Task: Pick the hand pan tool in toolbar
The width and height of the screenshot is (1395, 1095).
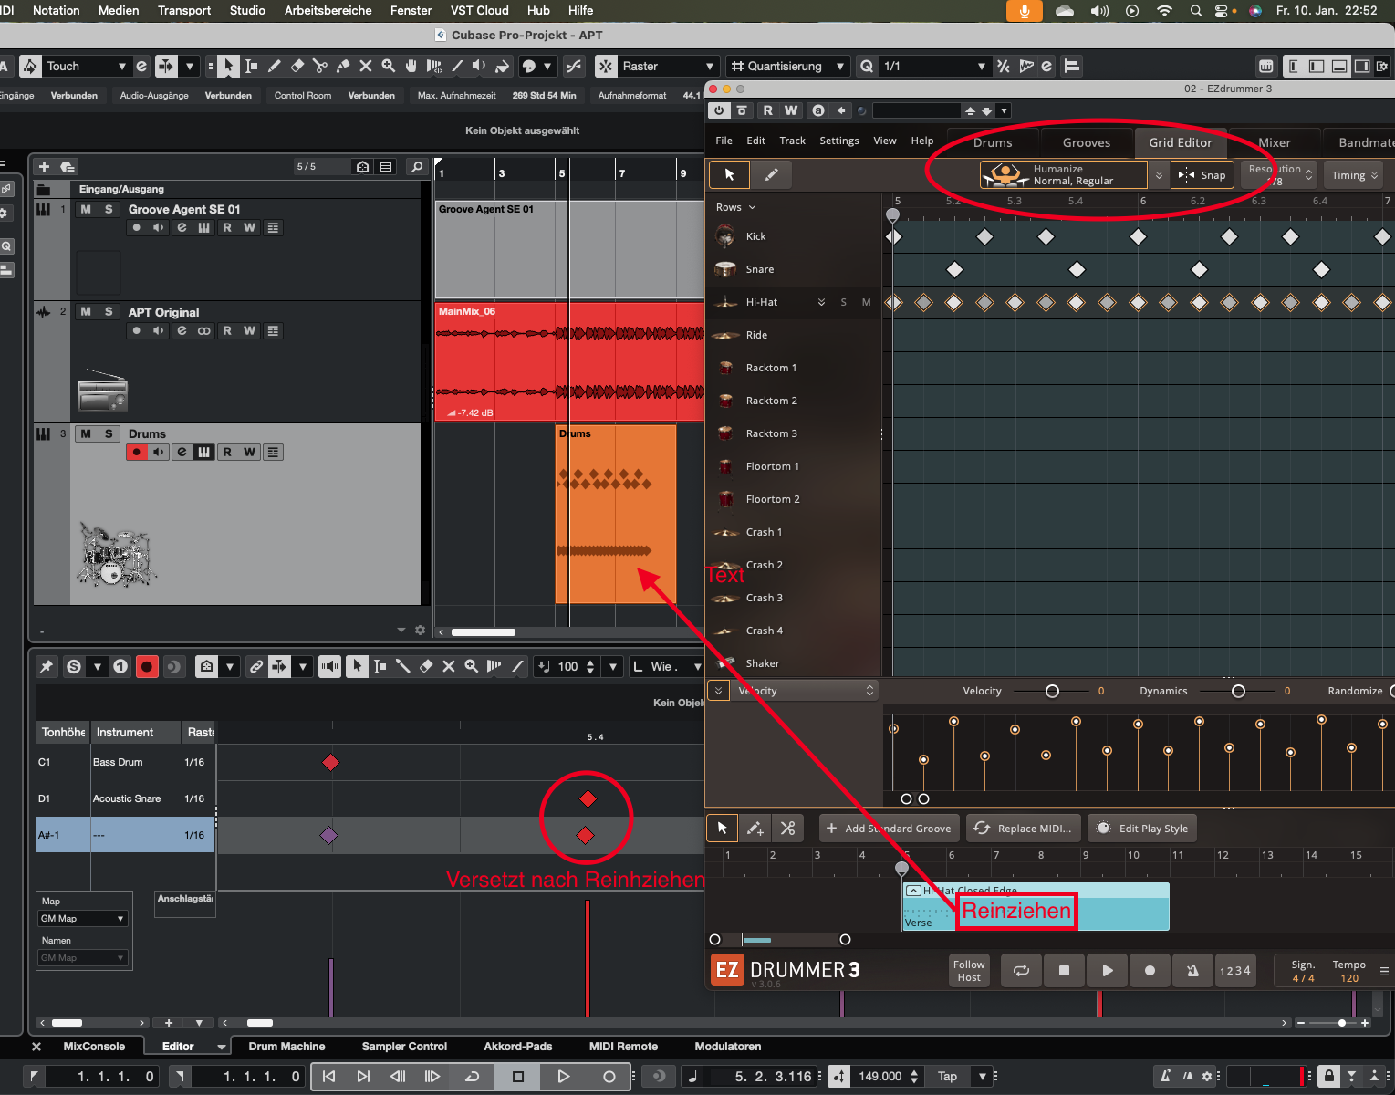Action: coord(411,66)
